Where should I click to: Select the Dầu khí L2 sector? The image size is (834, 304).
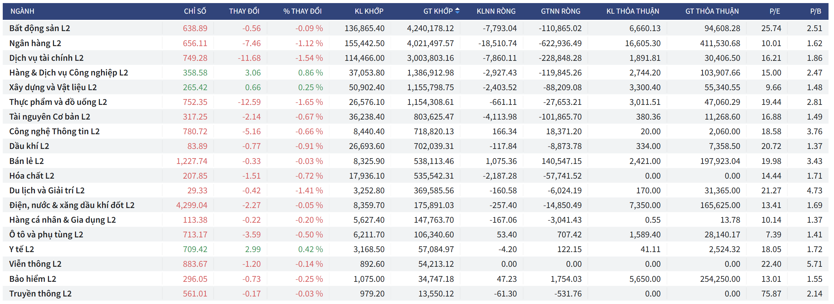pyautogui.click(x=29, y=146)
